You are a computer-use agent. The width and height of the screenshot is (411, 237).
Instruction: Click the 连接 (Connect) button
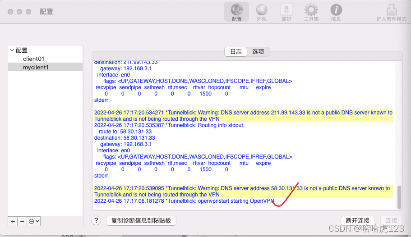tap(391, 220)
